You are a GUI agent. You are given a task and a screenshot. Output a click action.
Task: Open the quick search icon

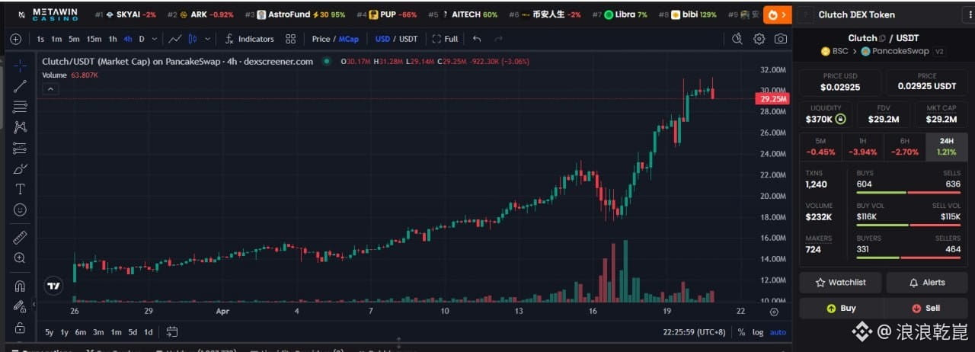(x=737, y=39)
